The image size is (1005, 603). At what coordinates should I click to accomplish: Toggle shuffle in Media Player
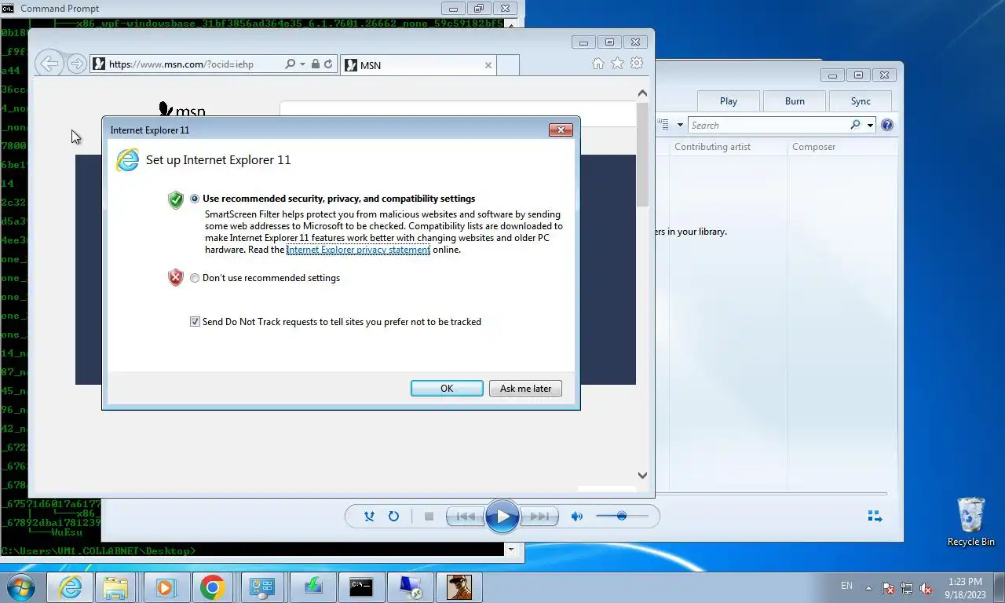[x=369, y=516]
